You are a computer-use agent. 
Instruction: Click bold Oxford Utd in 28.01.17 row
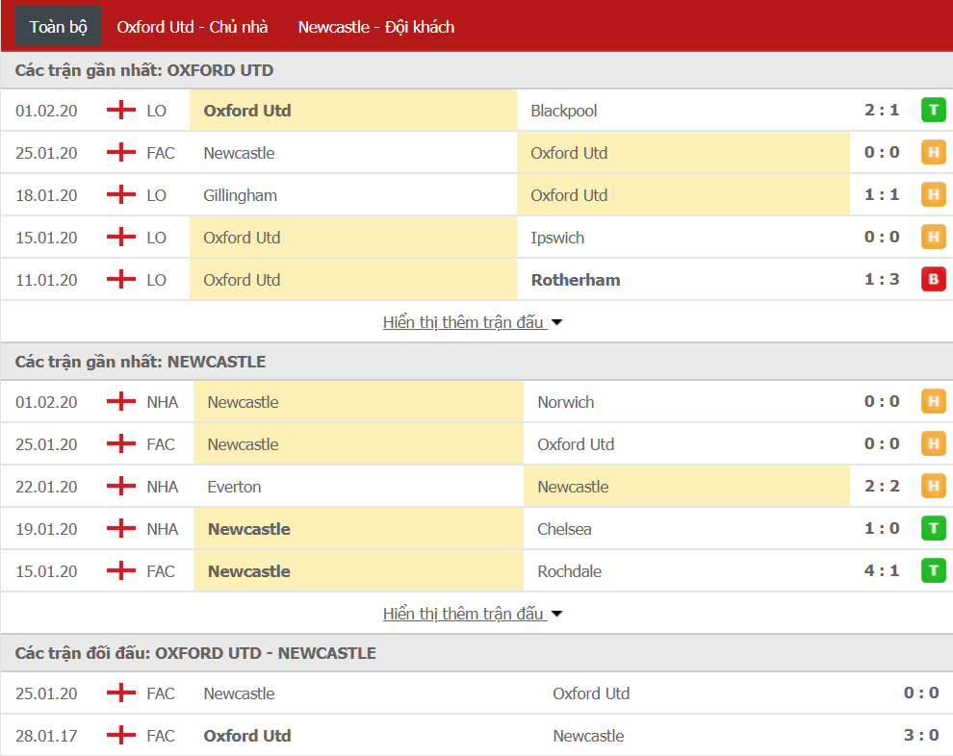point(247,736)
